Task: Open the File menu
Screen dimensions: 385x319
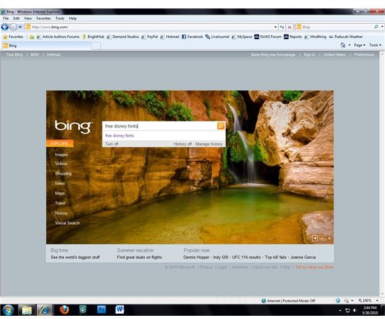Action: 6,19
